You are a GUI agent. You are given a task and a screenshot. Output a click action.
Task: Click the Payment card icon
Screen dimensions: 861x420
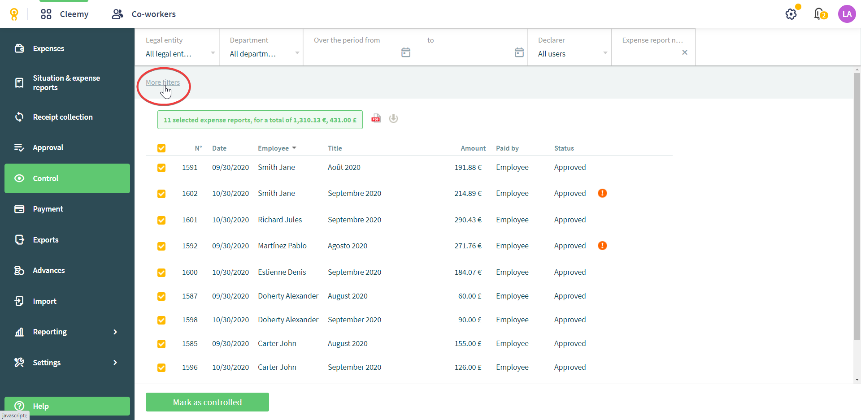click(x=19, y=209)
